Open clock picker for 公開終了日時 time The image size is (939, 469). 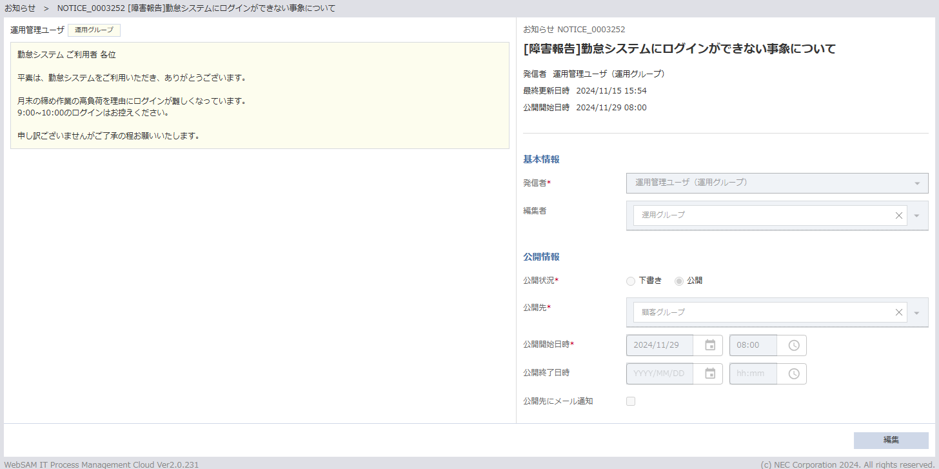(794, 374)
